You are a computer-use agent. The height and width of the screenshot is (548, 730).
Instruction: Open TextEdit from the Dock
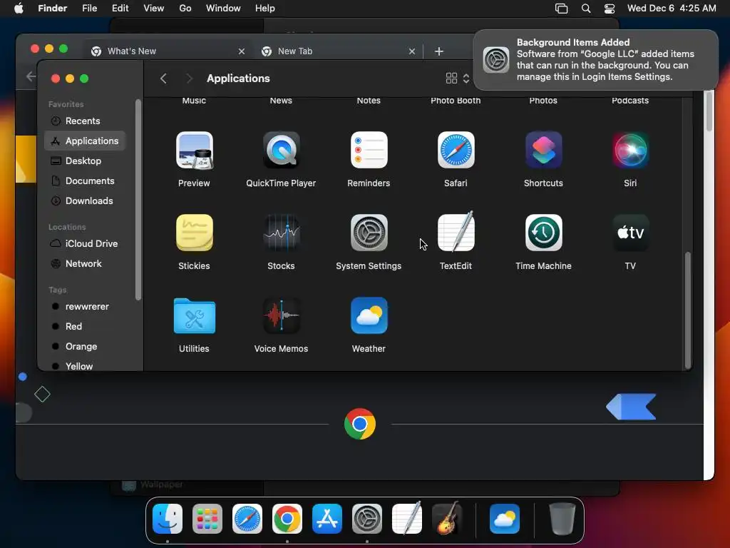[x=407, y=518]
